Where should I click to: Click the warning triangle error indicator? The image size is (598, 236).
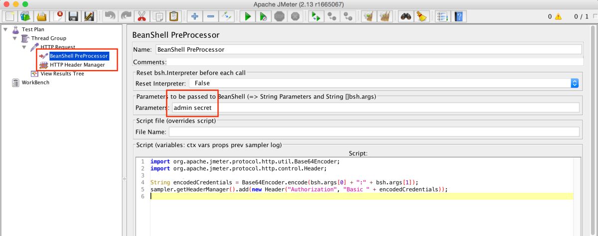(x=558, y=16)
